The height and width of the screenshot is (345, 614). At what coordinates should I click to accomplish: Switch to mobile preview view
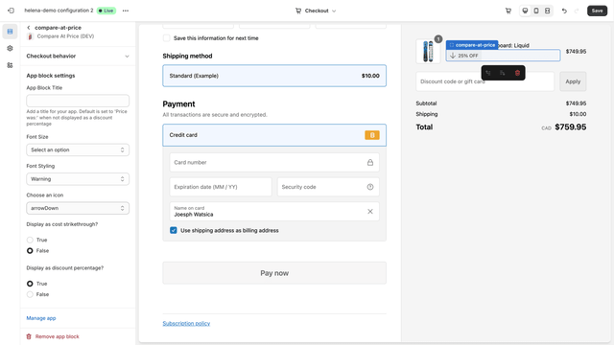[536, 11]
